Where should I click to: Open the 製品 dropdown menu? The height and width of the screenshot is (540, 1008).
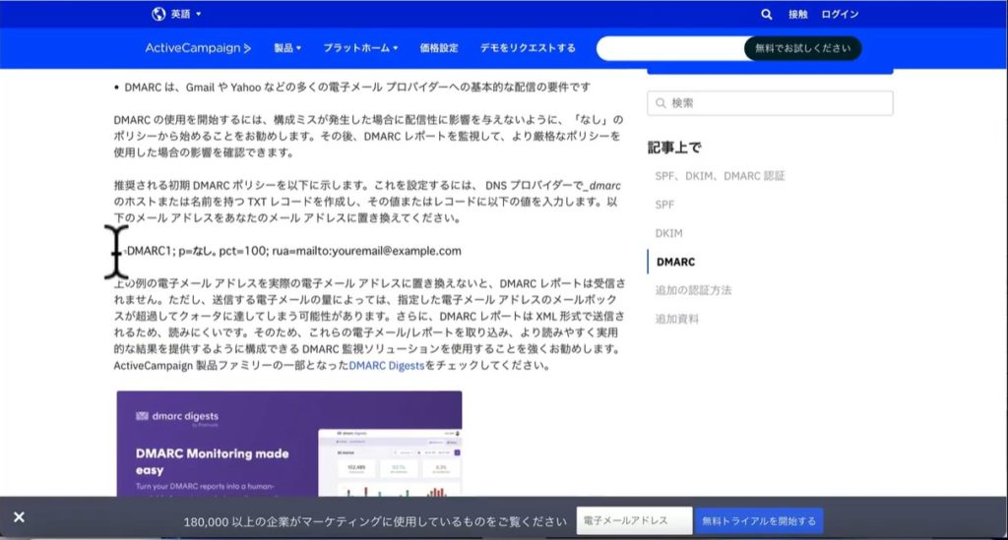point(287,48)
